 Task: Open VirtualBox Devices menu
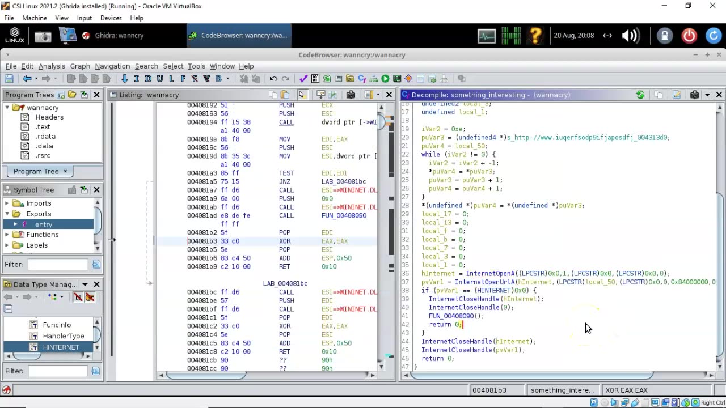tap(111, 18)
